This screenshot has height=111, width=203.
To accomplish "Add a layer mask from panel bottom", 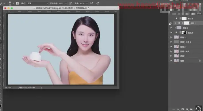I will 183,109.
